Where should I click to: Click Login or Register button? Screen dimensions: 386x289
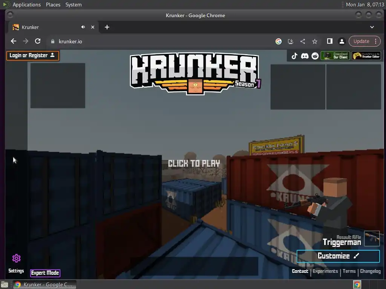(33, 56)
